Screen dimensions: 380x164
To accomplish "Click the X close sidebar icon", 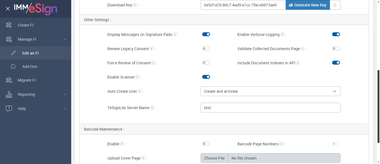I will 8,9.
